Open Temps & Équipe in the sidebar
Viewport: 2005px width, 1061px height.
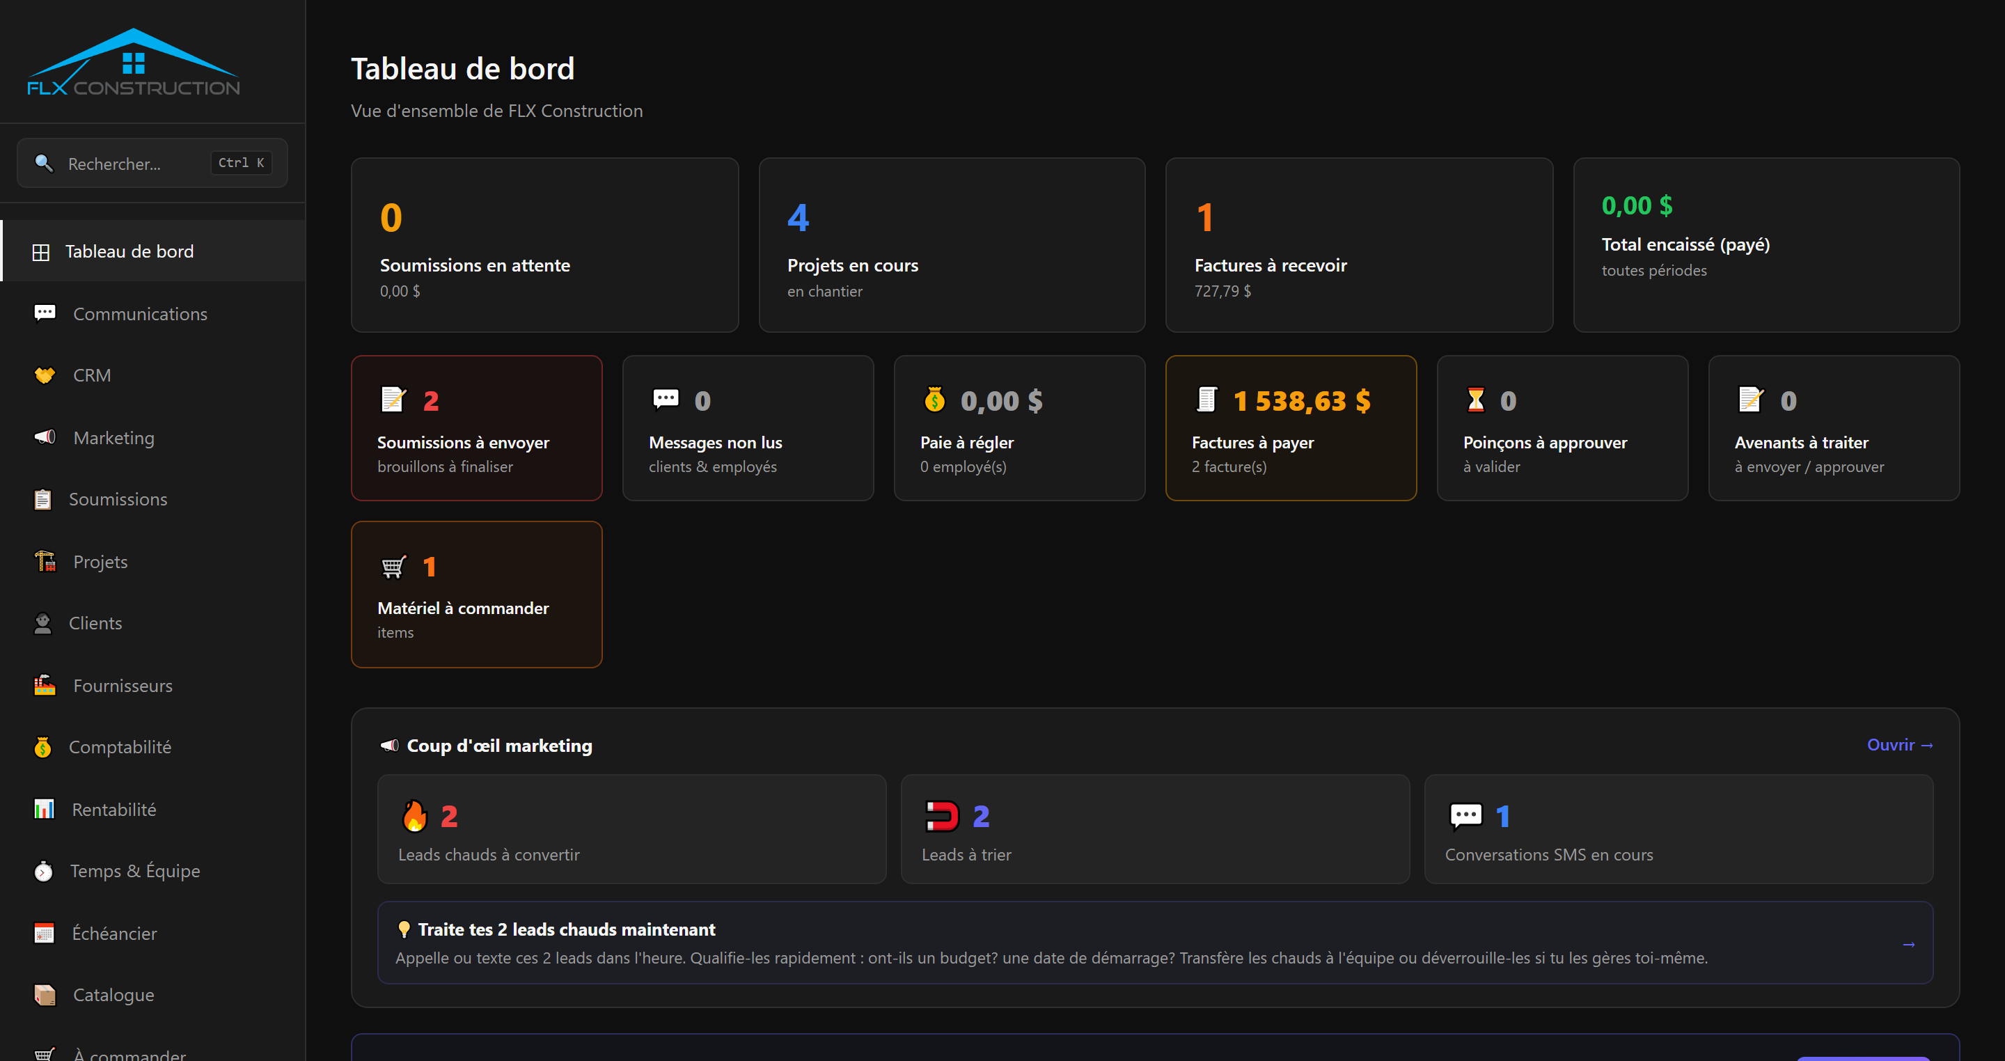tap(153, 871)
